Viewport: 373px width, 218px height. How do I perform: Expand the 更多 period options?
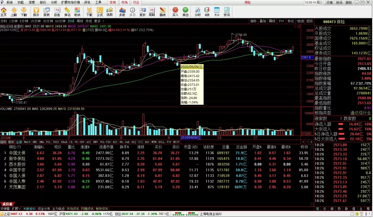tap(99, 21)
